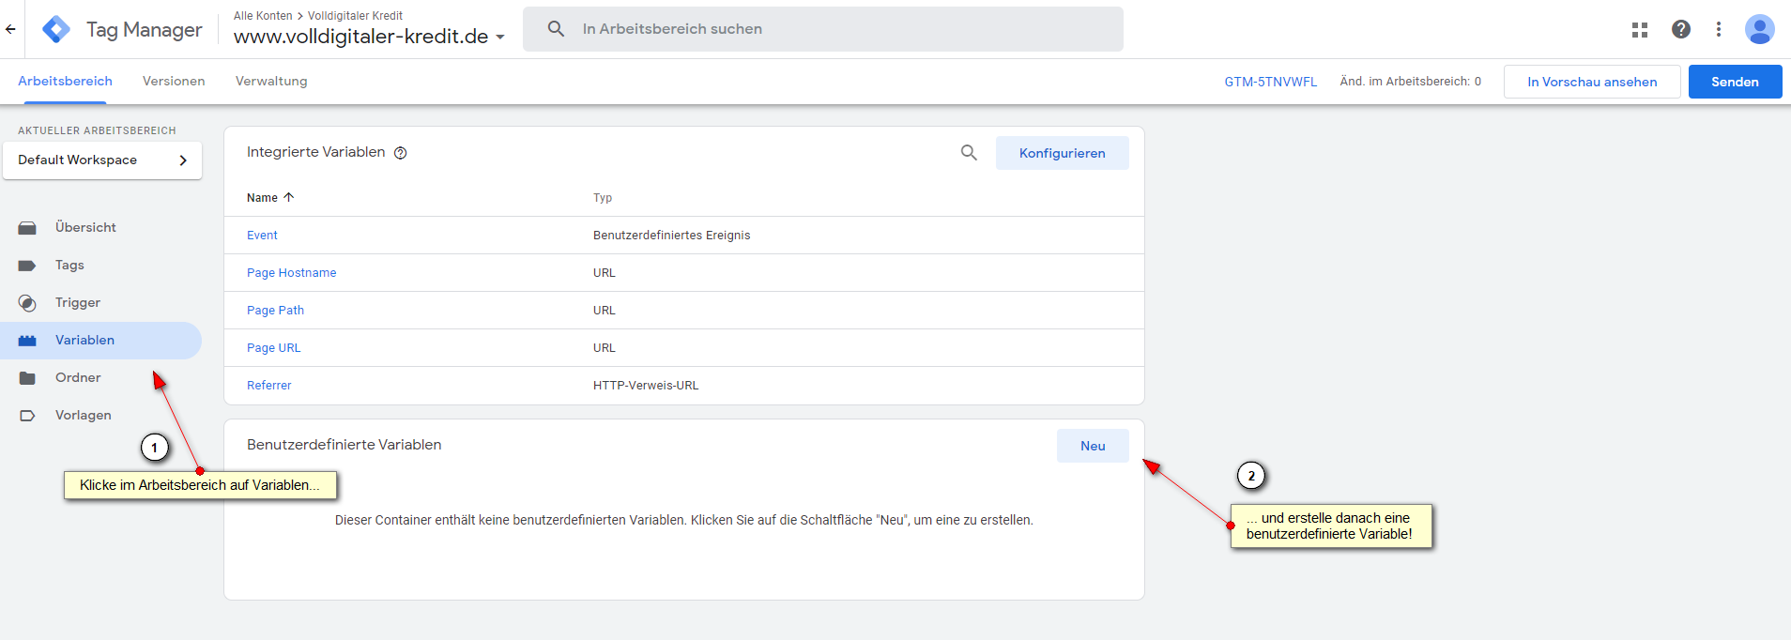Click the Tag Manager diamond logo

pyautogui.click(x=56, y=29)
